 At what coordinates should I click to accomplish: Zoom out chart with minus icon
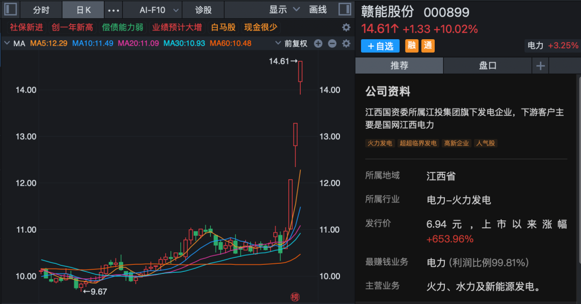[x=332, y=44]
